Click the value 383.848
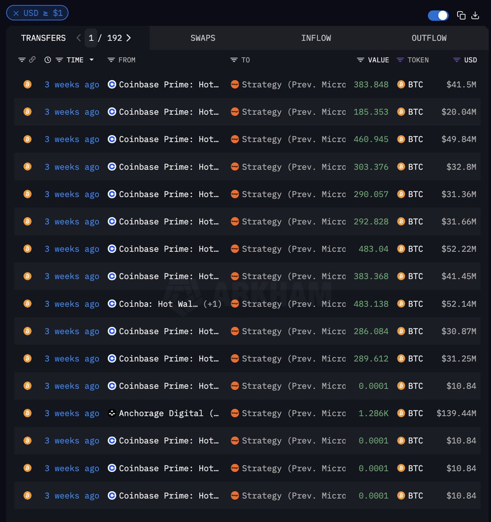Screen dimensions: 491x522 pyautogui.click(x=371, y=84)
